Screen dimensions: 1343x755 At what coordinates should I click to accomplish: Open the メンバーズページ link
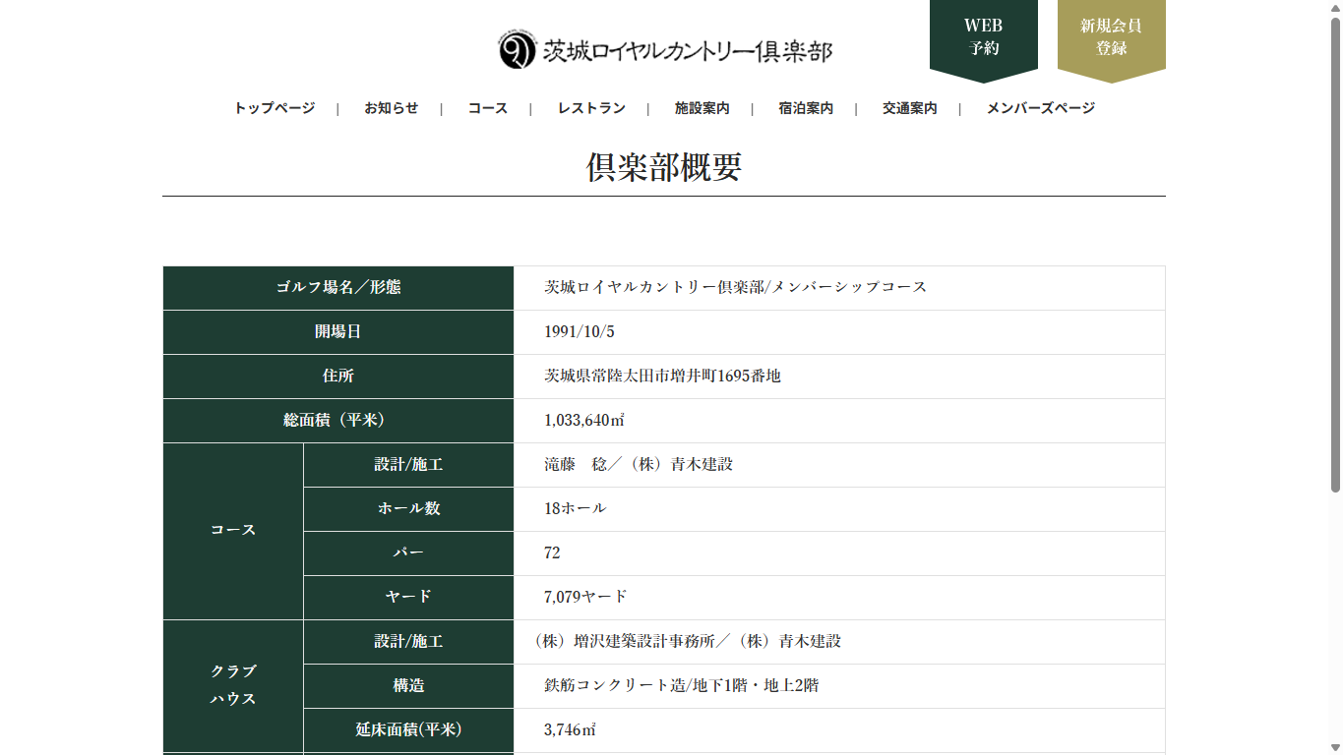(1041, 108)
